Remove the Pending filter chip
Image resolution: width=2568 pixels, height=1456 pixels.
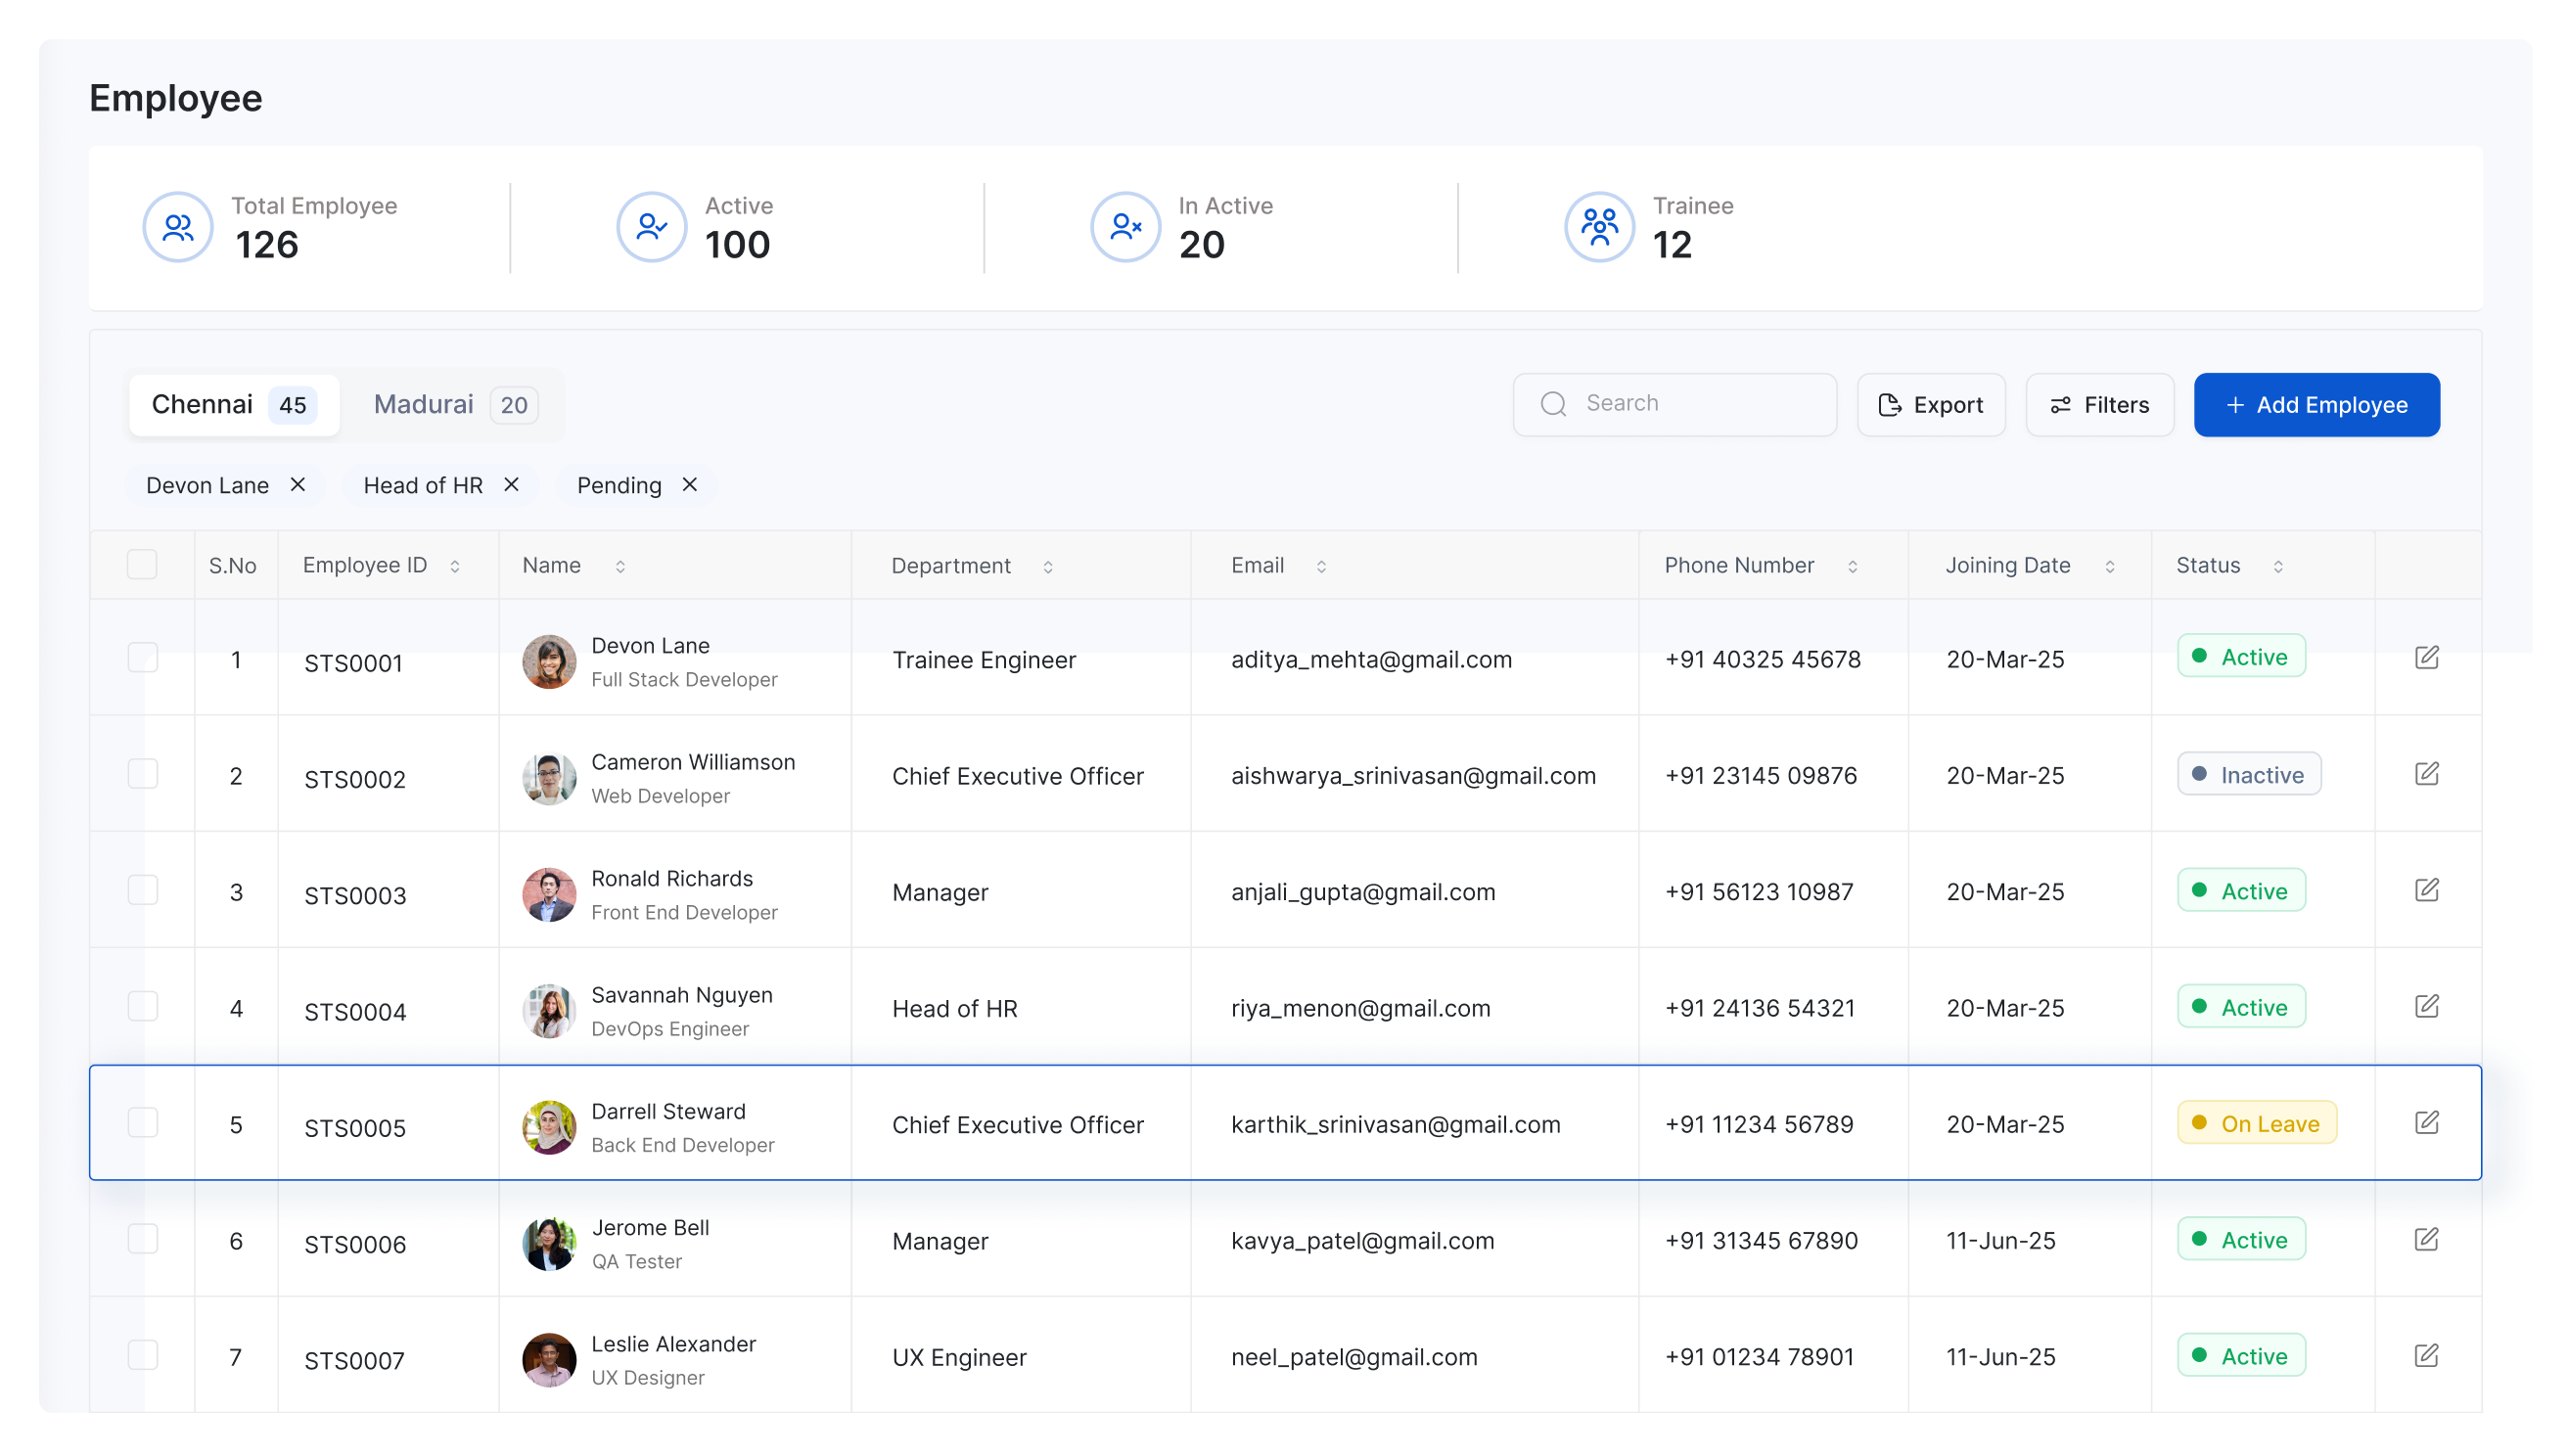pyautogui.click(x=690, y=485)
